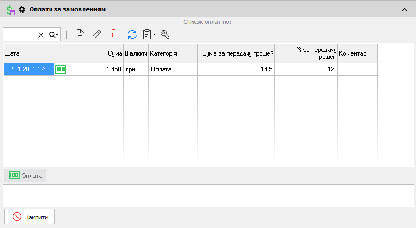The image size is (416, 228).
Task: Open the wrench settings tool
Action: (x=166, y=34)
